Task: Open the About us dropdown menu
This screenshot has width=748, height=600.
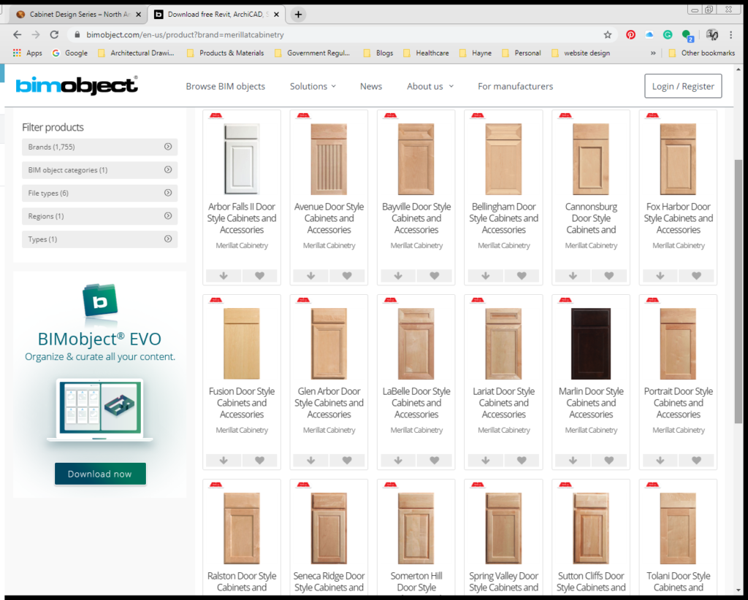Action: [x=430, y=86]
